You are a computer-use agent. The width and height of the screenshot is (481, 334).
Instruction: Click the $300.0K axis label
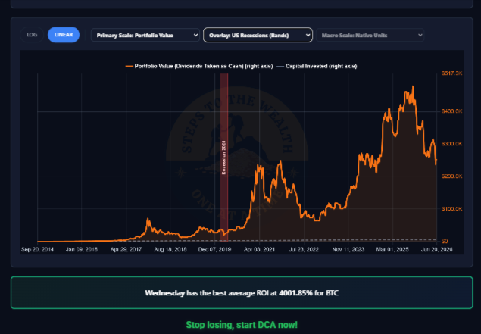451,144
